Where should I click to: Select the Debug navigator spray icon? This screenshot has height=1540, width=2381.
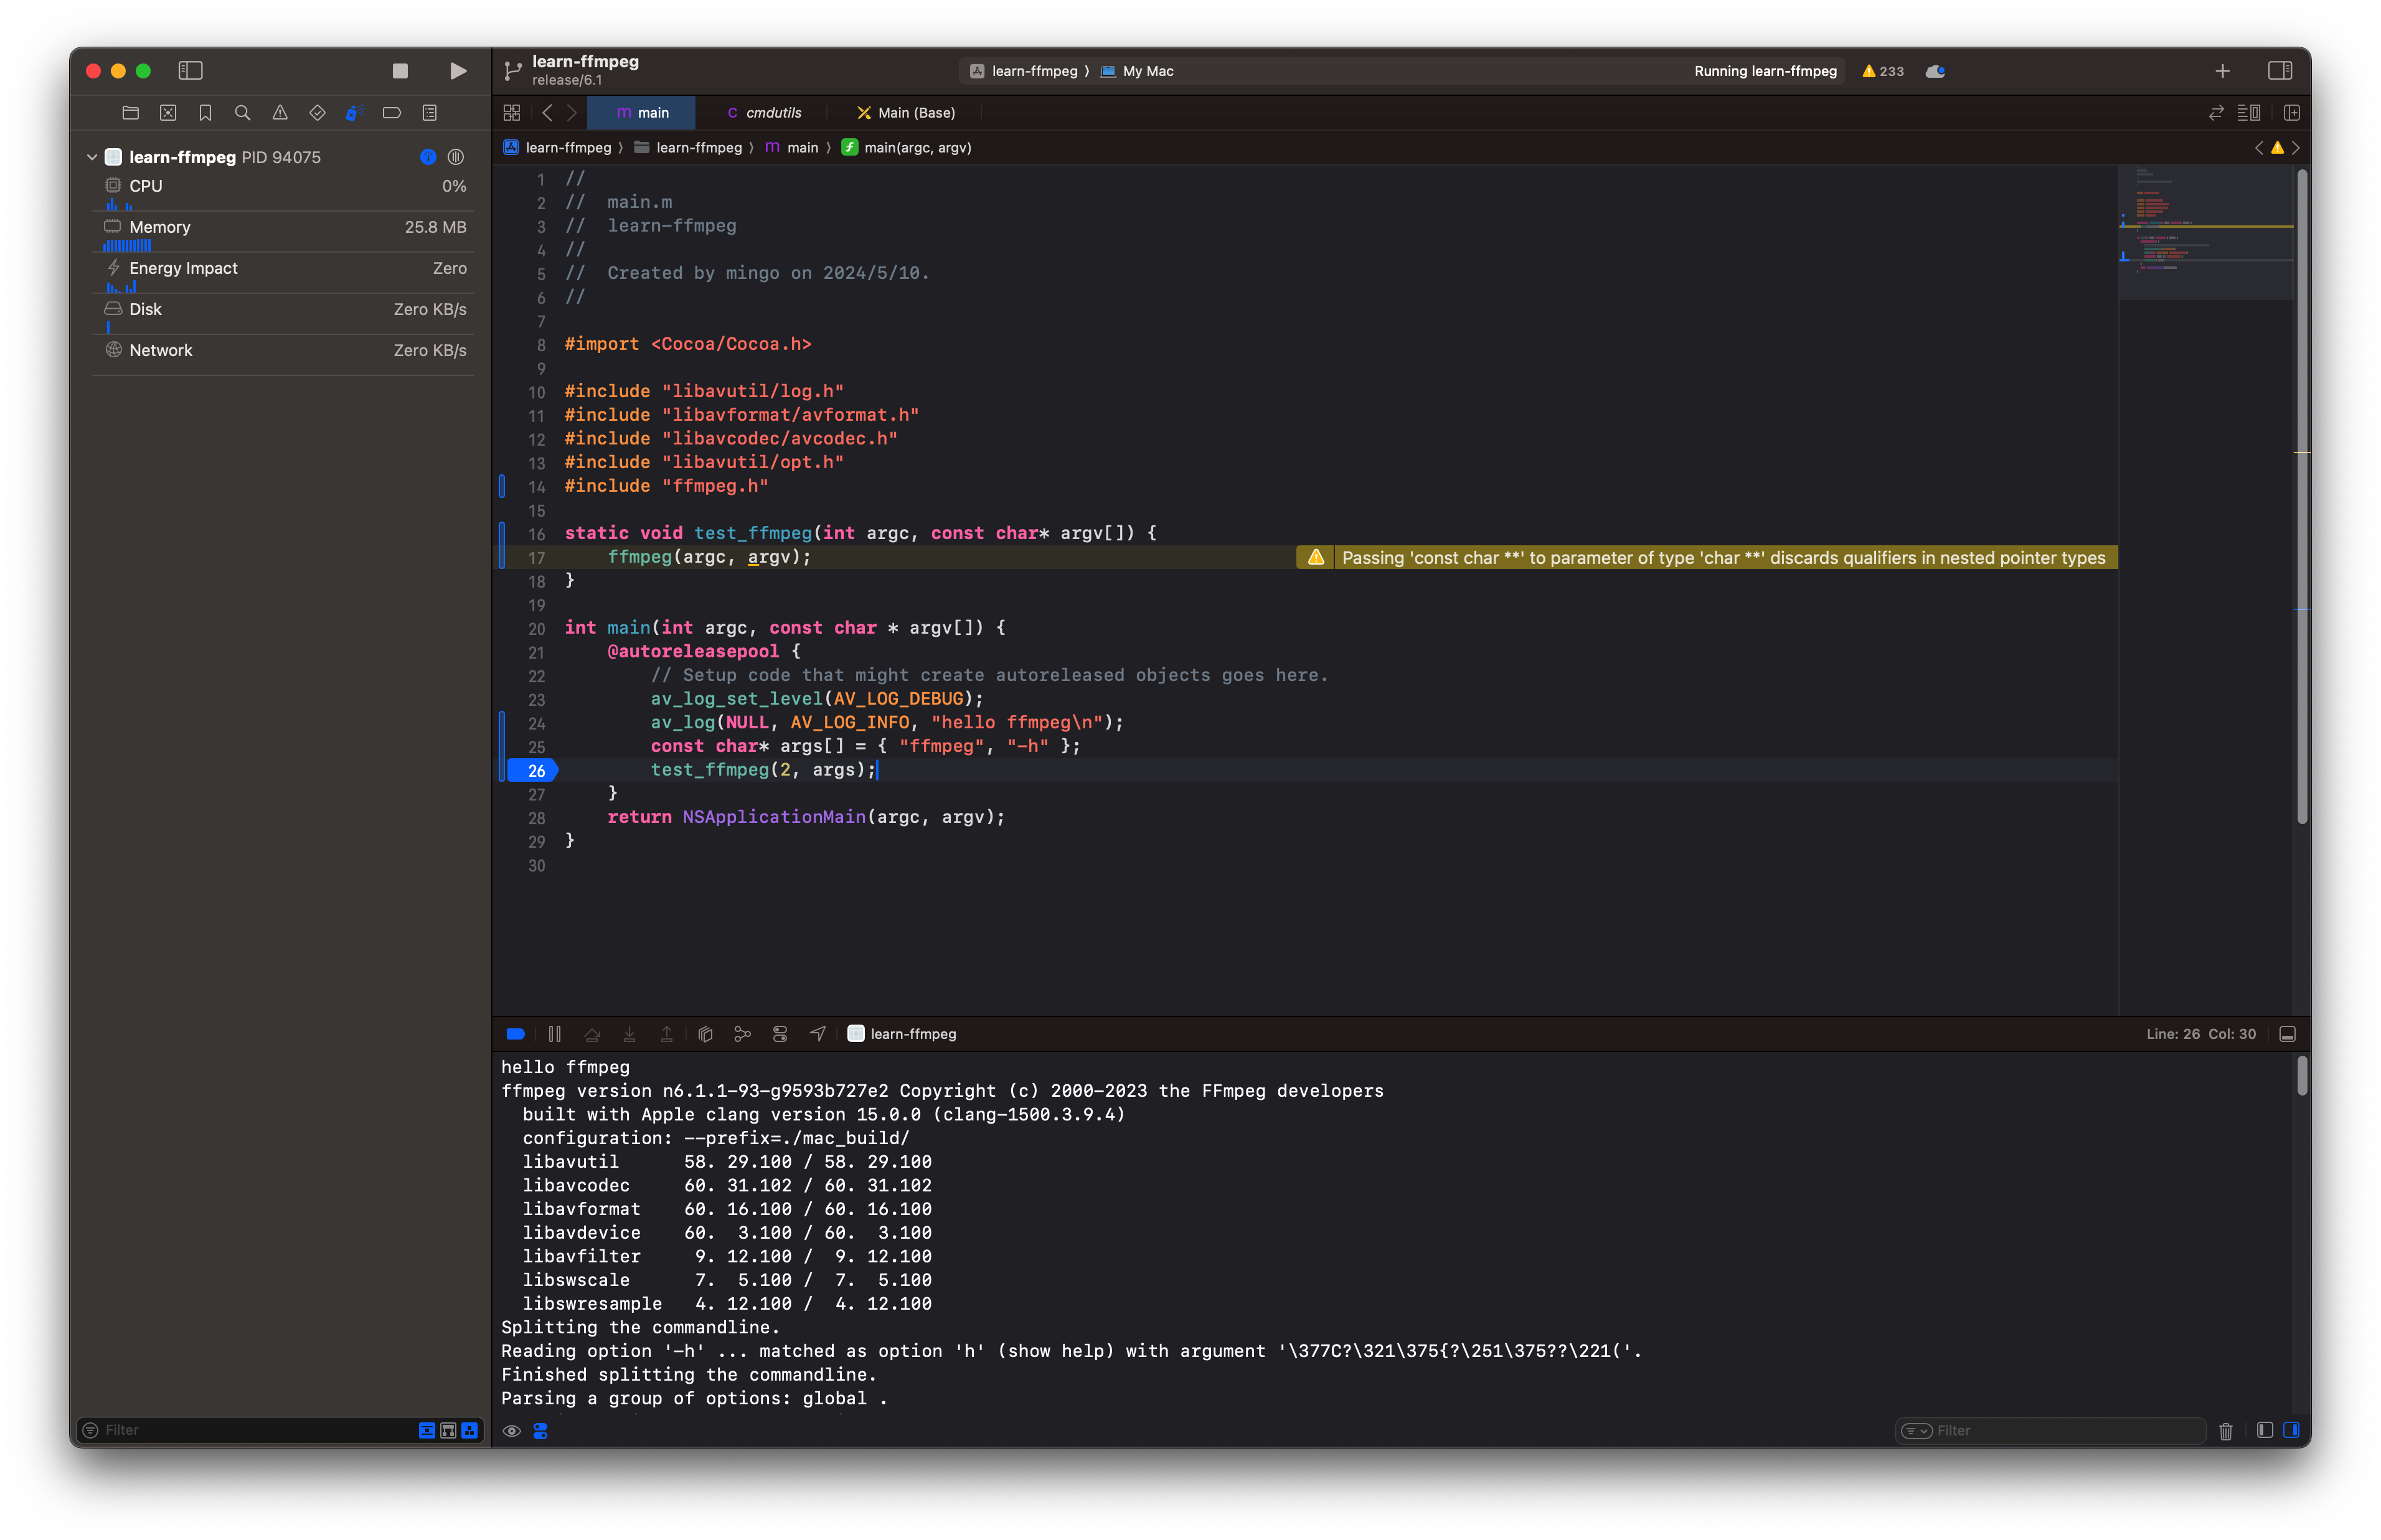pyautogui.click(x=353, y=113)
